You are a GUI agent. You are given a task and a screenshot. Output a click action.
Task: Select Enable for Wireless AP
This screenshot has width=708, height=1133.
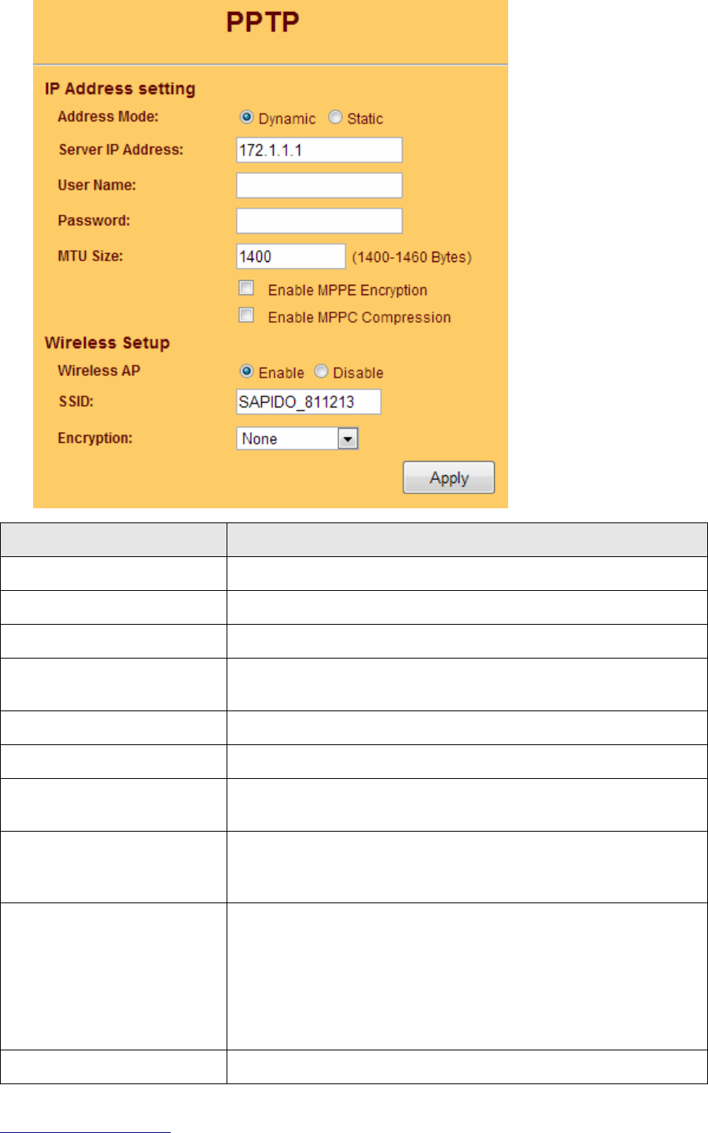[x=247, y=371]
